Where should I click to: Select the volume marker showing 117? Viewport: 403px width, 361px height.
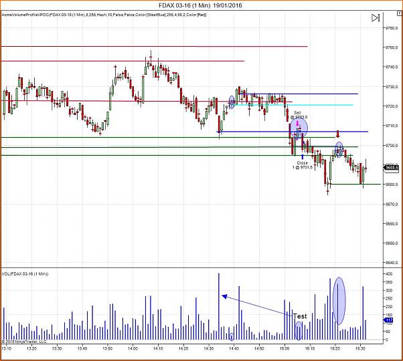click(x=388, y=320)
